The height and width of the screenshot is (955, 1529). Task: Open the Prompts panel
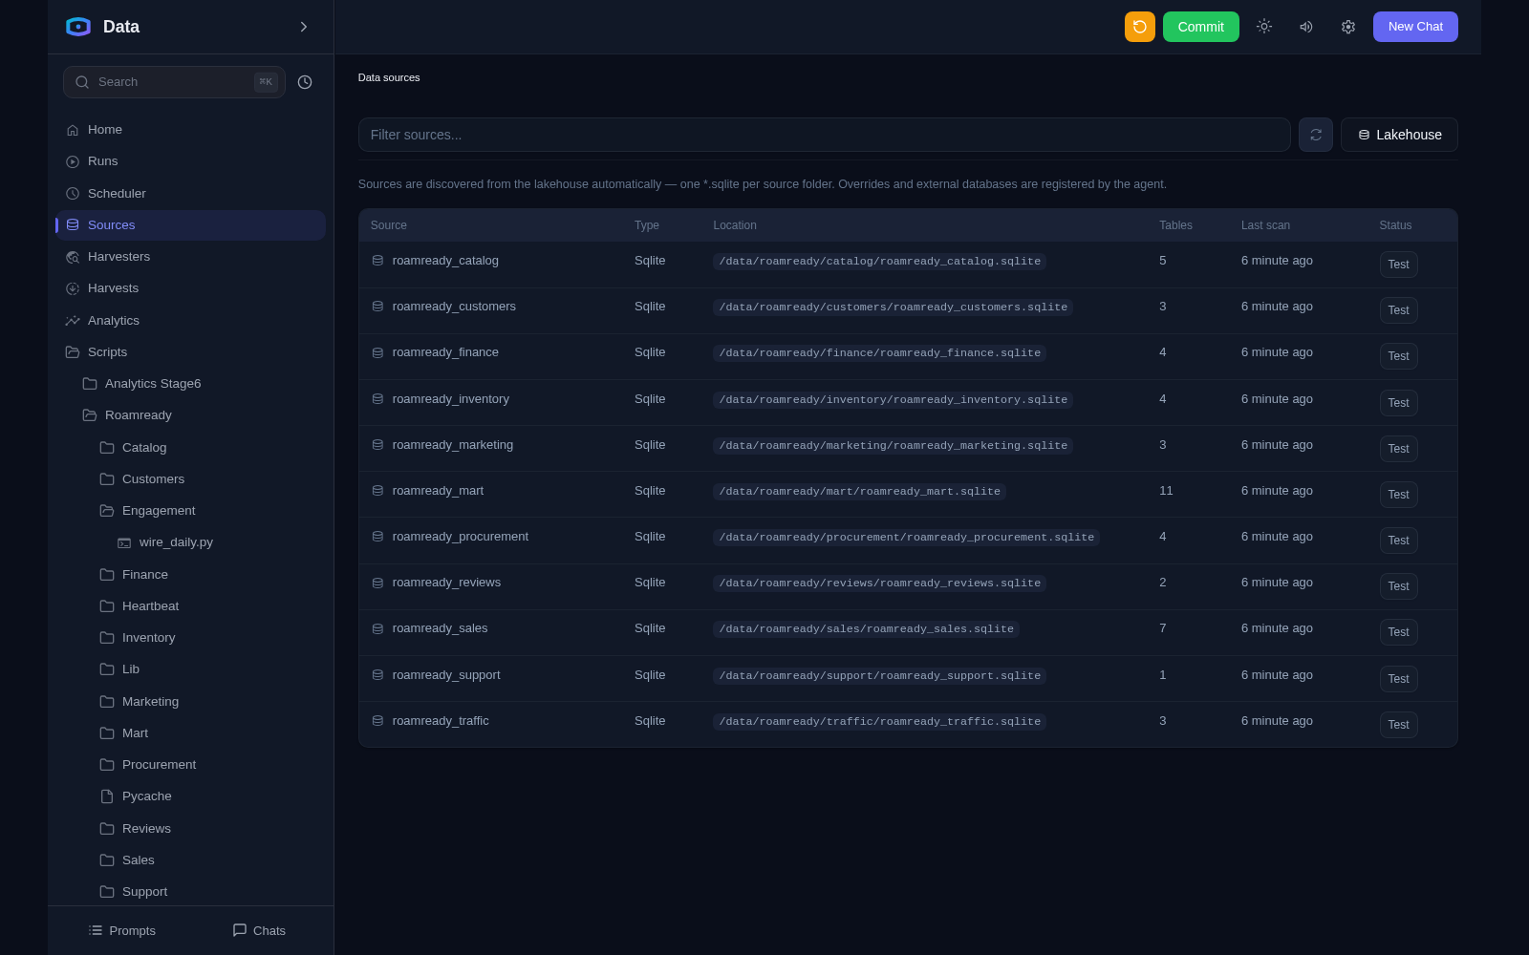[121, 930]
